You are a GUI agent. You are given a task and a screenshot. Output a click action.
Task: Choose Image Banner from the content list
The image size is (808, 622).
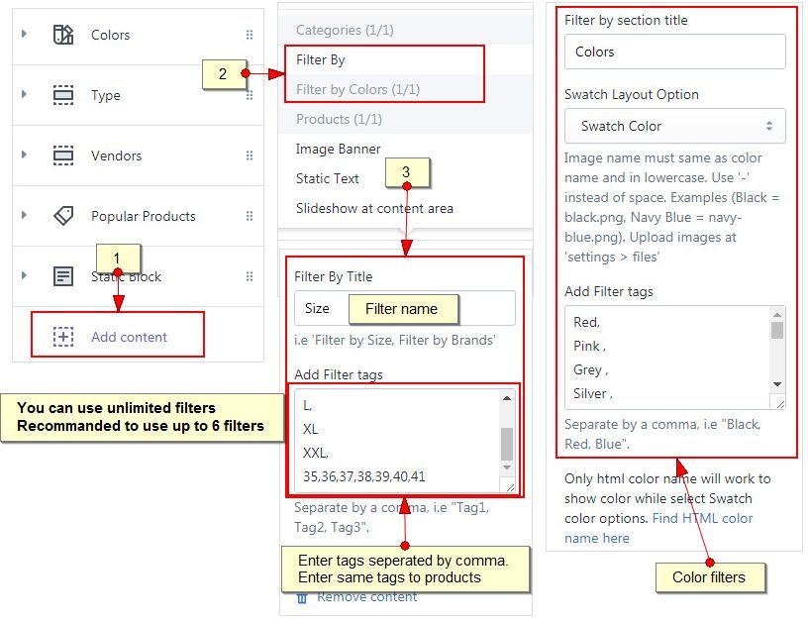(338, 149)
